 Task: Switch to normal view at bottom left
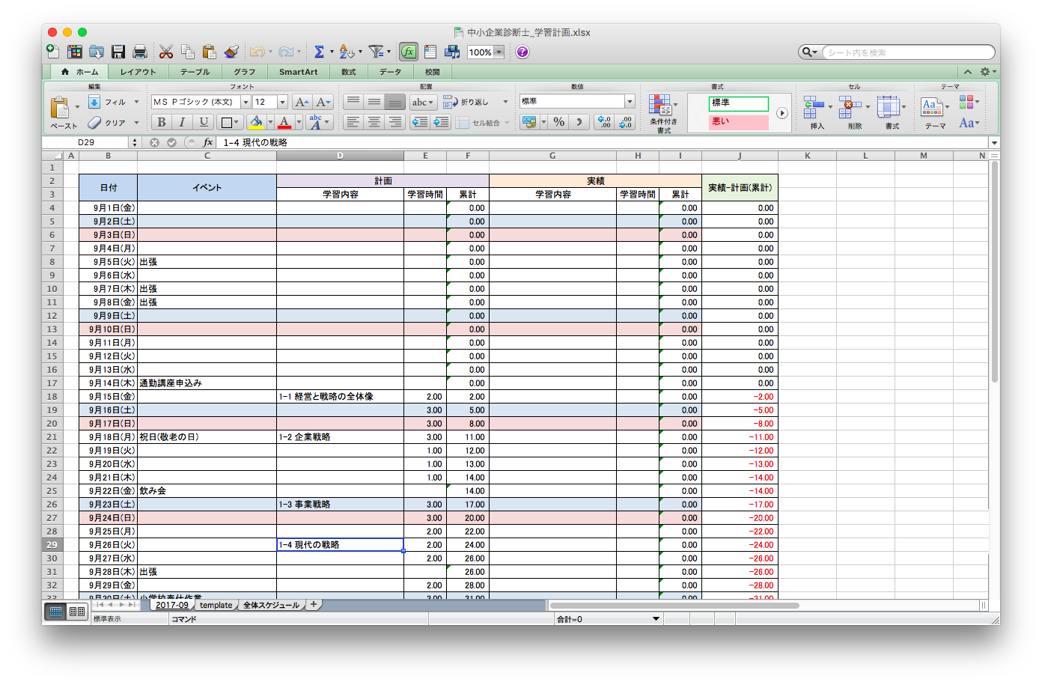point(56,612)
